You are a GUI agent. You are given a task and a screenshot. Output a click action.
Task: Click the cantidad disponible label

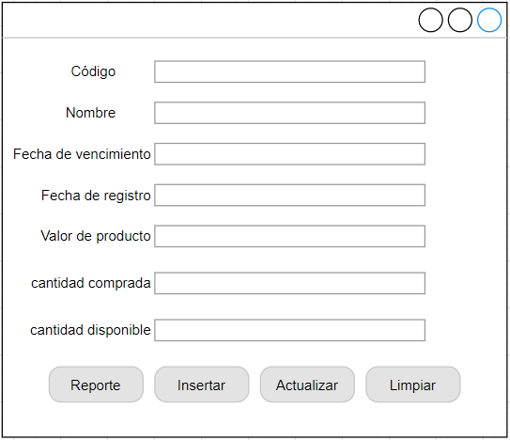(x=90, y=330)
